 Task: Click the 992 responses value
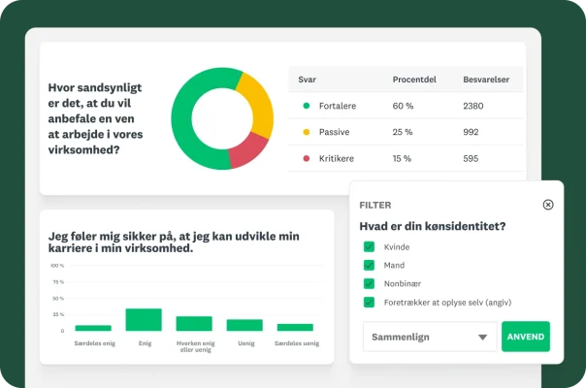coord(471,132)
